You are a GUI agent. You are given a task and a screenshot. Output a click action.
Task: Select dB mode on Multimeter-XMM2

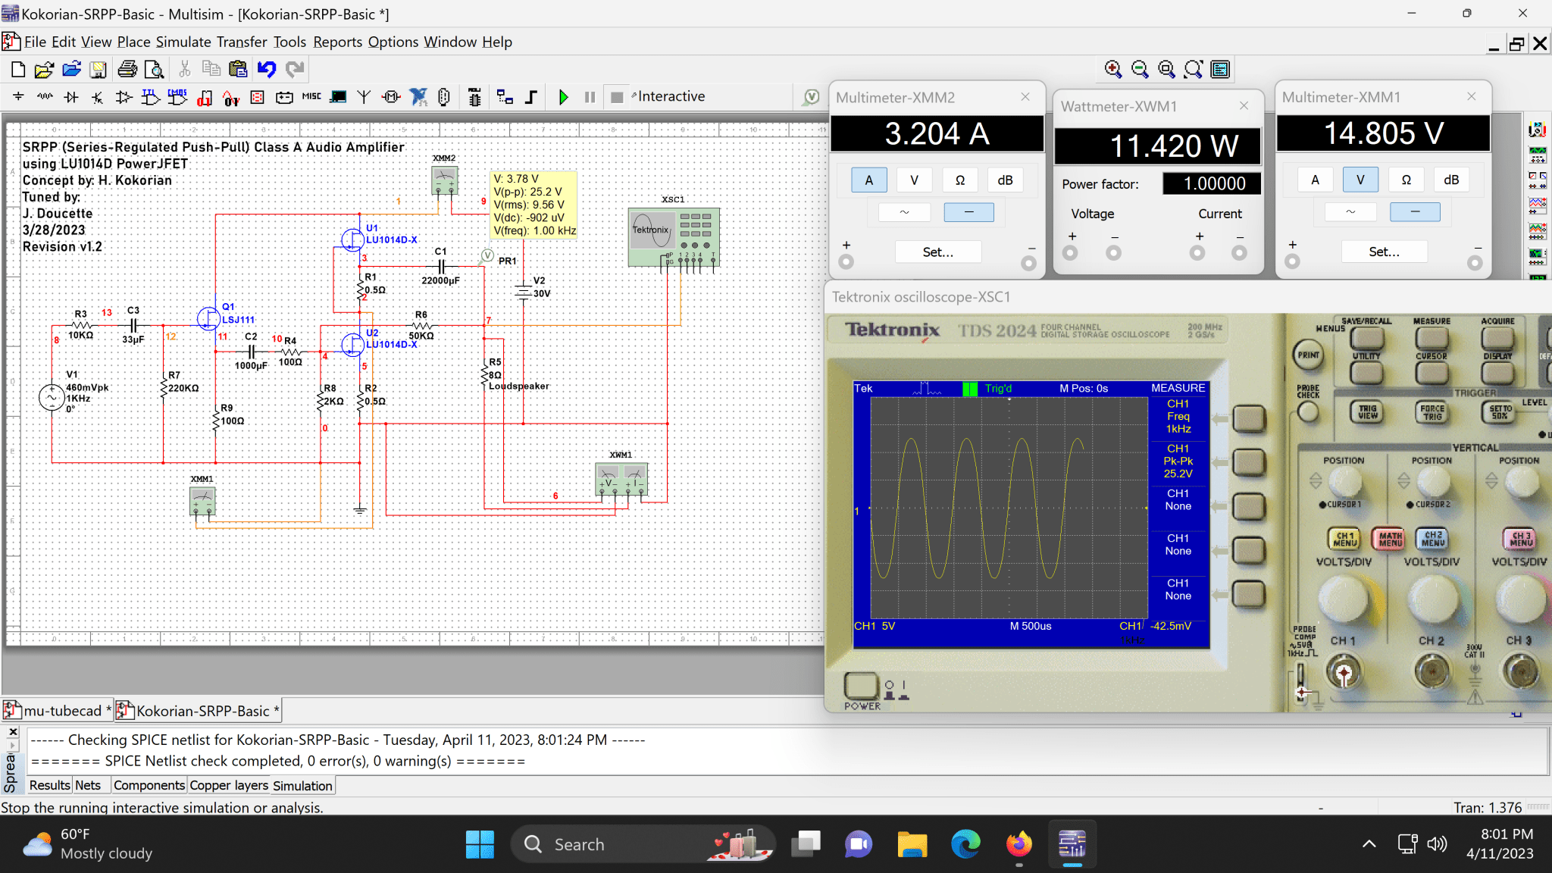pos(1005,180)
